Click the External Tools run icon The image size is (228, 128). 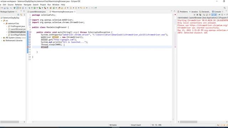[45, 8]
